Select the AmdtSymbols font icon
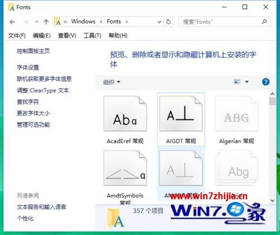The width and height of the screenshot is (280, 235). pos(125,168)
